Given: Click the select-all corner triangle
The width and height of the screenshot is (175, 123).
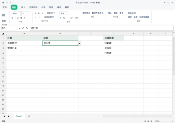Looking at the screenshot, I should 3,33.
